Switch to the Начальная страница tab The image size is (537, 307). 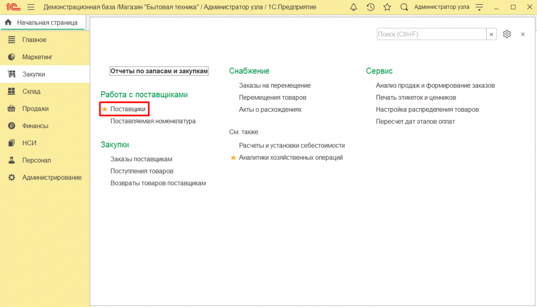tap(42, 23)
